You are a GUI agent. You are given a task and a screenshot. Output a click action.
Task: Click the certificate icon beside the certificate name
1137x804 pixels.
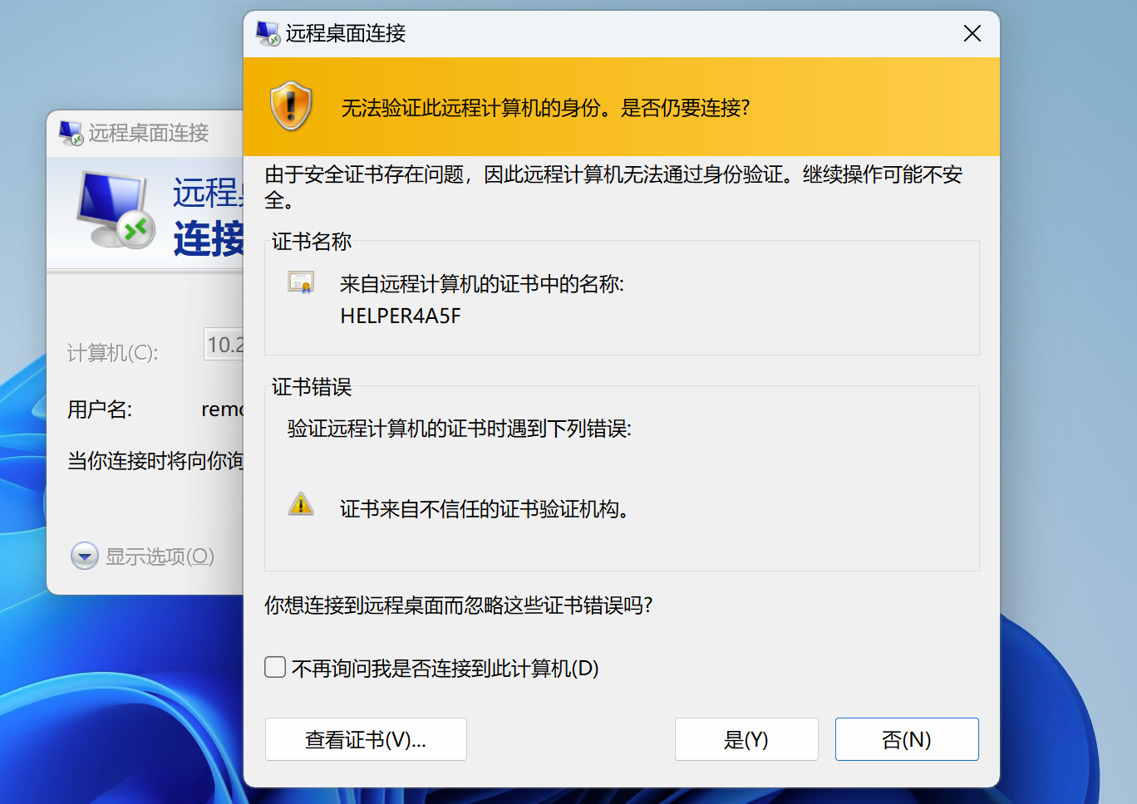pyautogui.click(x=300, y=283)
